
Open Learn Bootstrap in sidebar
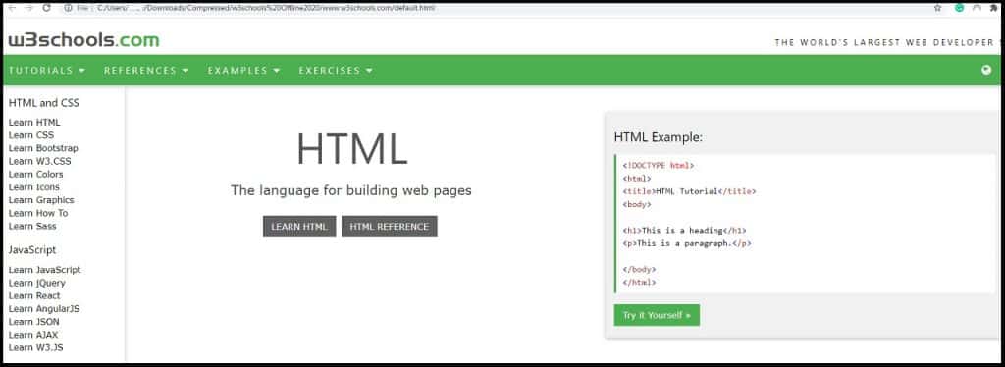pyautogui.click(x=43, y=148)
